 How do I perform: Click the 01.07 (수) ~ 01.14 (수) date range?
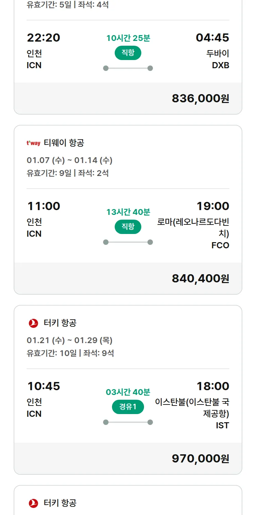click(x=70, y=160)
